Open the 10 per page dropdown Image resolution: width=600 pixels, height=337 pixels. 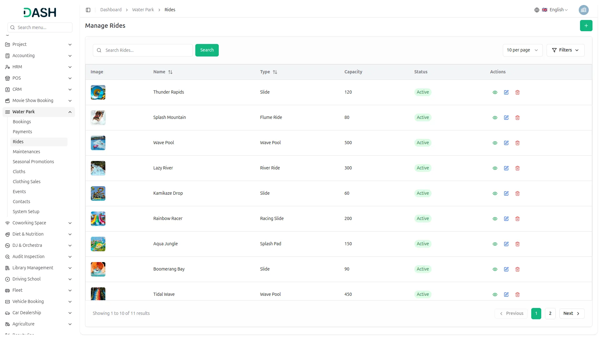coord(522,50)
